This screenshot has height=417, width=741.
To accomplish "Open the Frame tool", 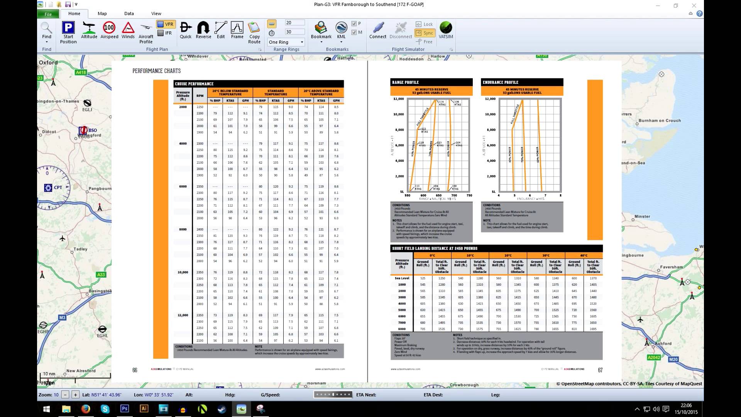I will (x=237, y=31).
